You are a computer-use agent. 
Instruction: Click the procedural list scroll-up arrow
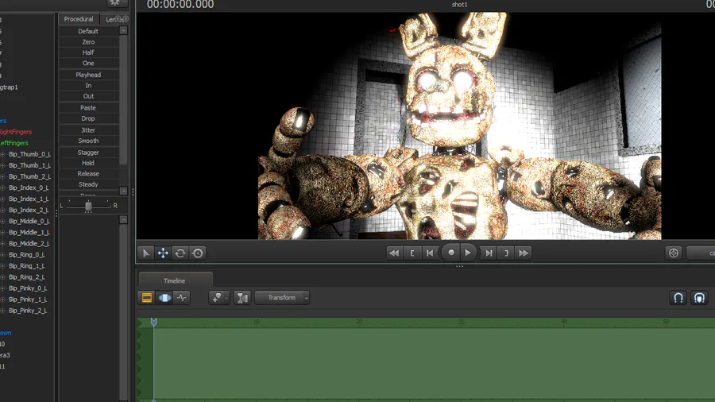click(x=124, y=30)
